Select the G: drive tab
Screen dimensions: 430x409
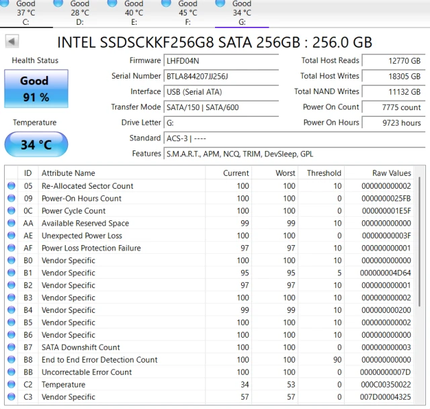tap(242, 13)
